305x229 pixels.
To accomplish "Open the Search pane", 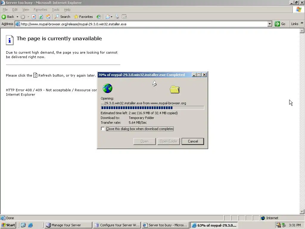I will point(62,17).
